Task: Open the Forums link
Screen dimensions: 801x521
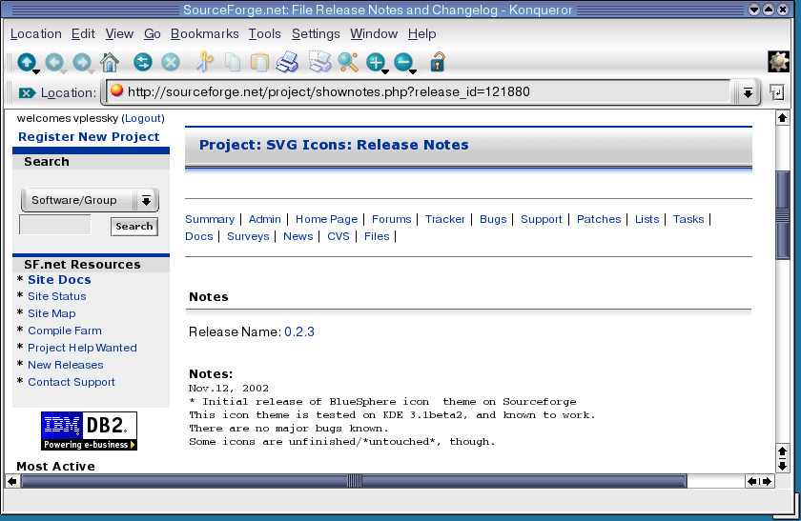Action: (x=391, y=219)
